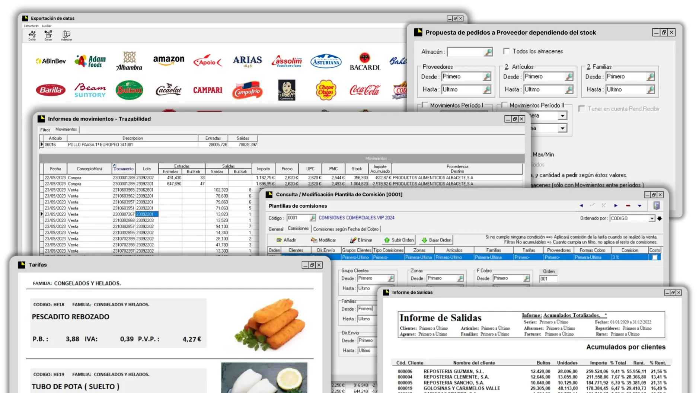699x393 pixels.
Task: Open Familias Hasta lookup icon in Propuesta
Action: tap(650, 90)
